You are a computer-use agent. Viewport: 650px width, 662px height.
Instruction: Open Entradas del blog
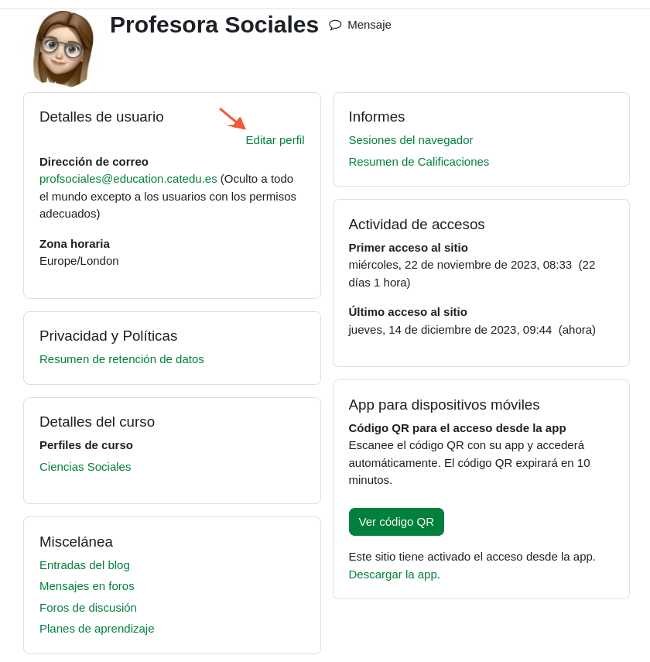pyautogui.click(x=84, y=565)
